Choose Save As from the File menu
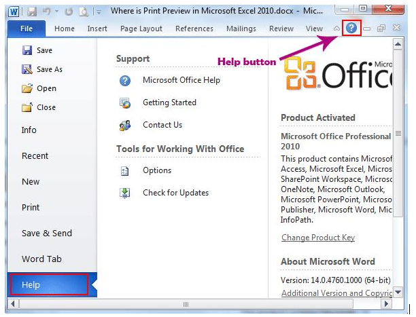Viewport: 416px width, 317px height. pyautogui.click(x=42, y=69)
